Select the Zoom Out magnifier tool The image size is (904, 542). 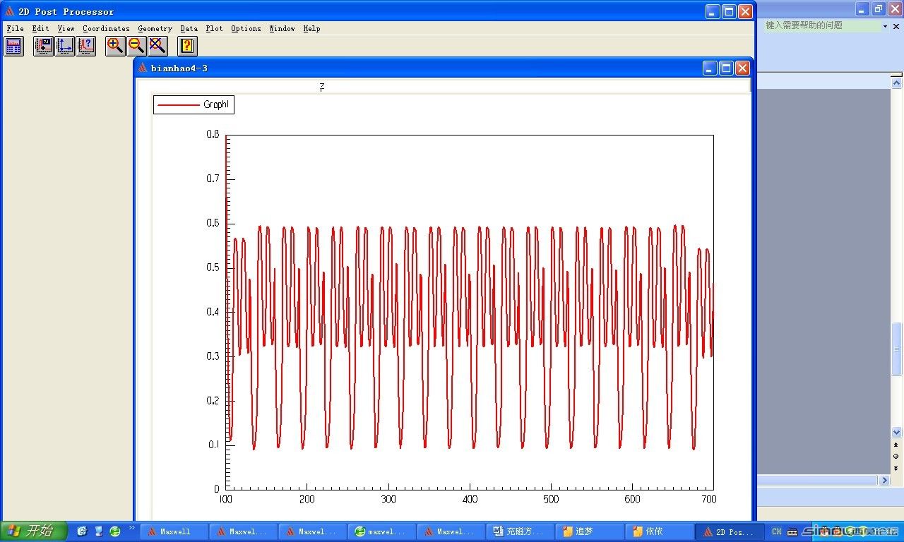click(x=137, y=47)
